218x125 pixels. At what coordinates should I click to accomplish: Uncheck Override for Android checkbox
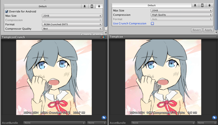[7, 11]
